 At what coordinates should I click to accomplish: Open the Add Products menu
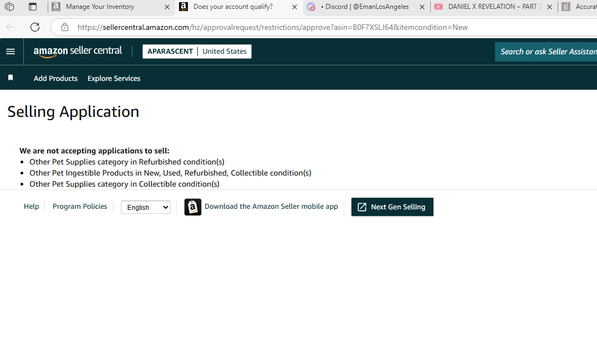pos(55,79)
